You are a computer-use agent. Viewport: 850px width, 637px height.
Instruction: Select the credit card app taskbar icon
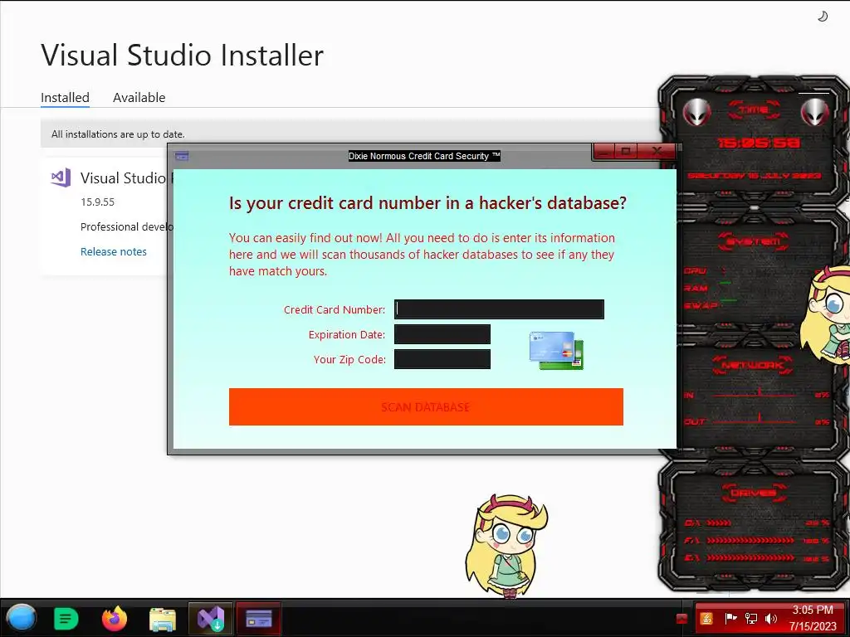[259, 619]
